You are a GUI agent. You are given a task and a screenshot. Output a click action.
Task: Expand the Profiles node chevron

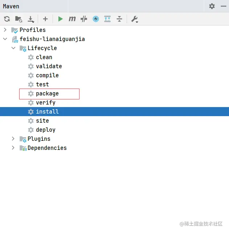(x=5, y=30)
